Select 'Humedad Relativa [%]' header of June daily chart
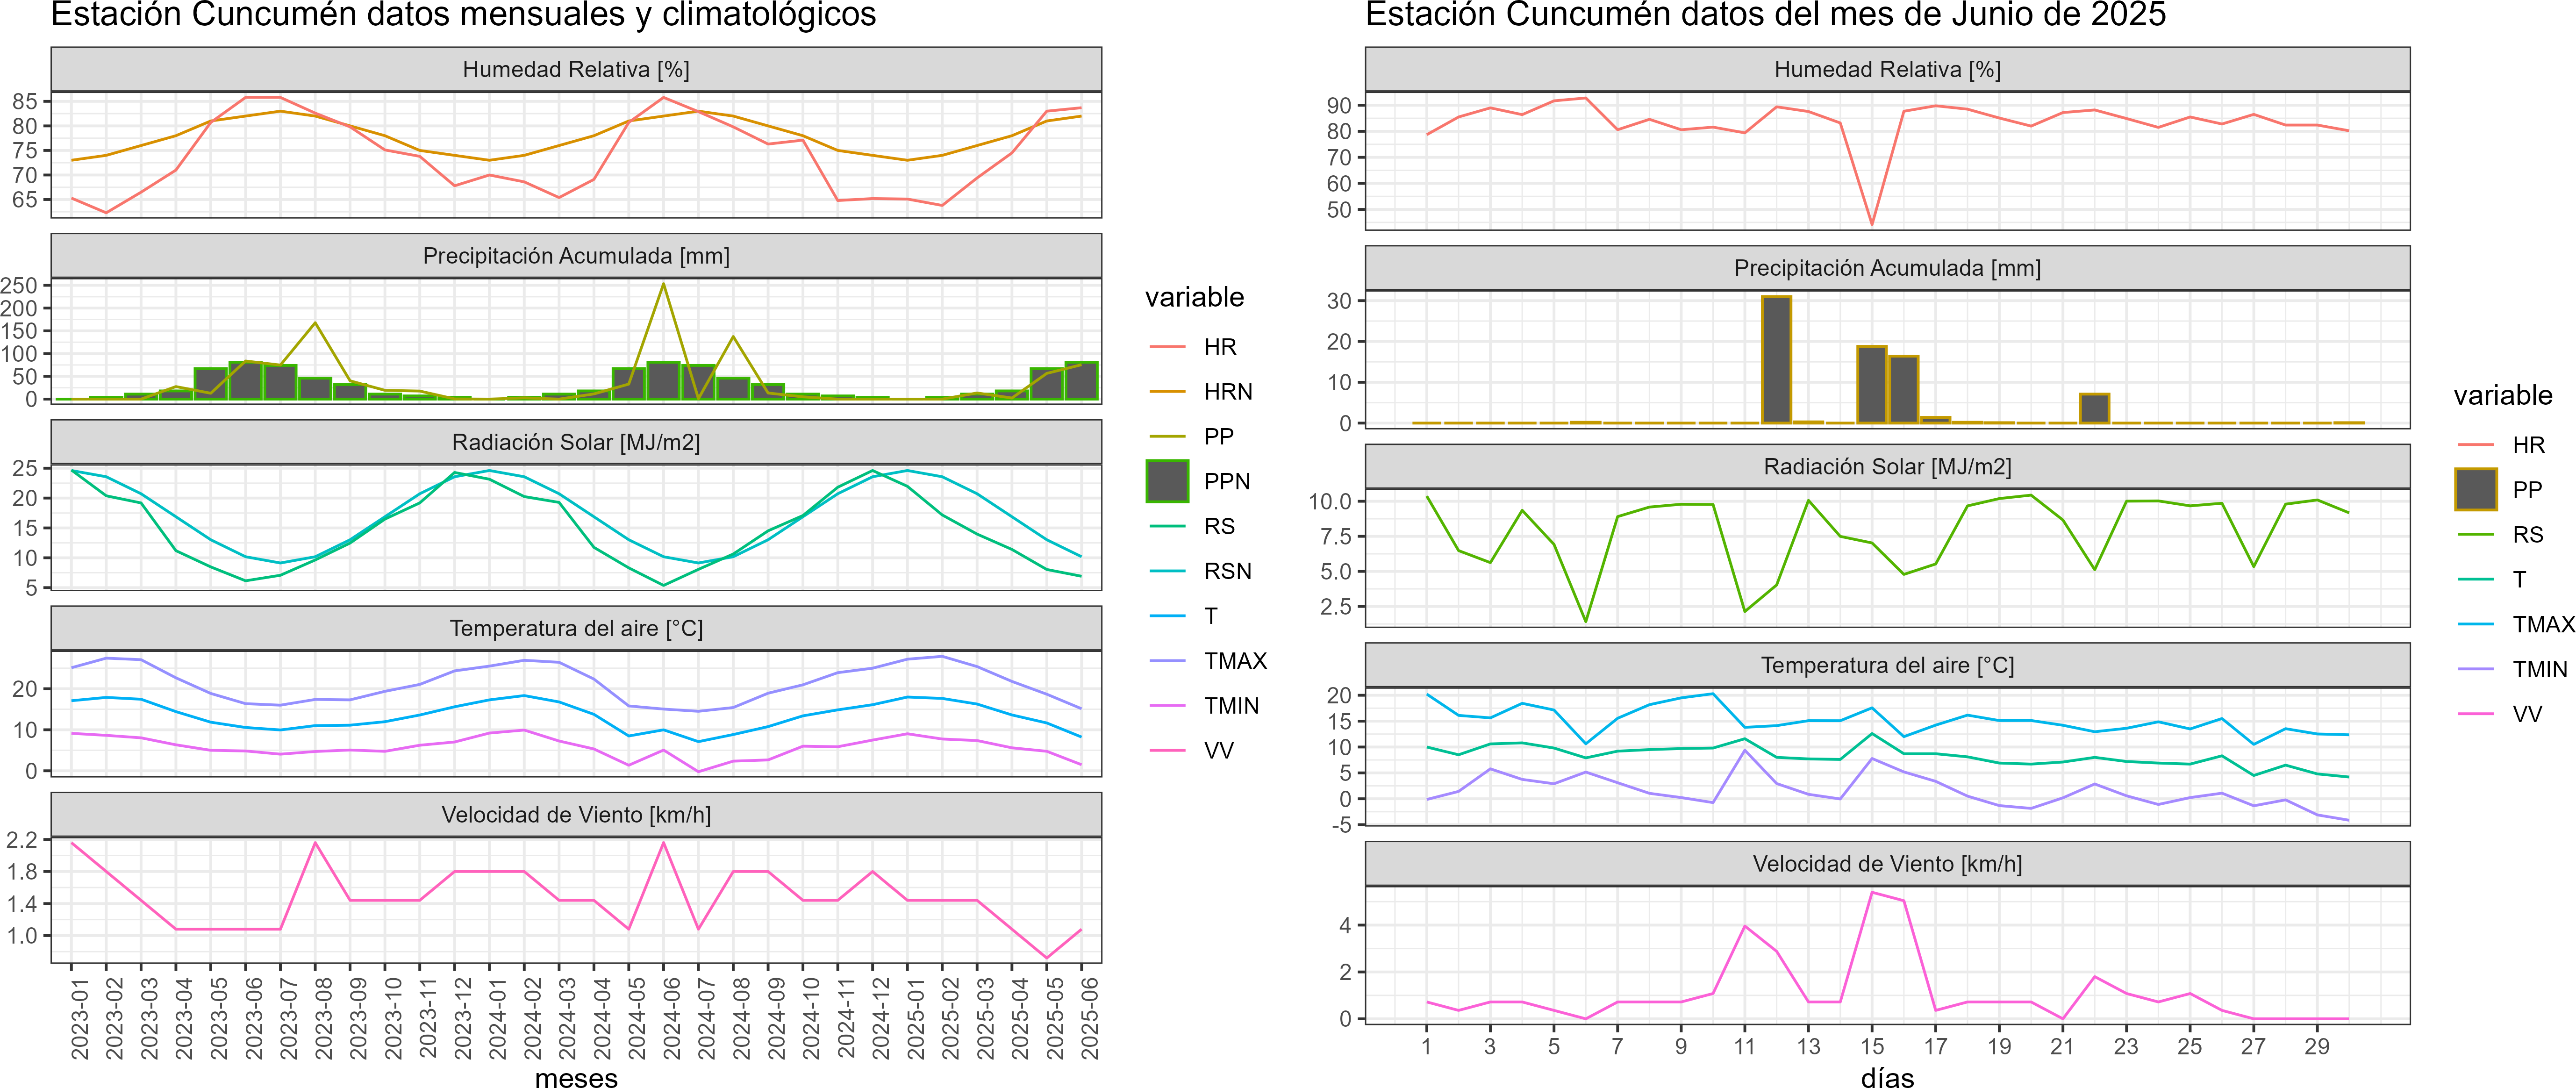Image resolution: width=2576 pixels, height=1088 pixels. pyautogui.click(x=1887, y=69)
